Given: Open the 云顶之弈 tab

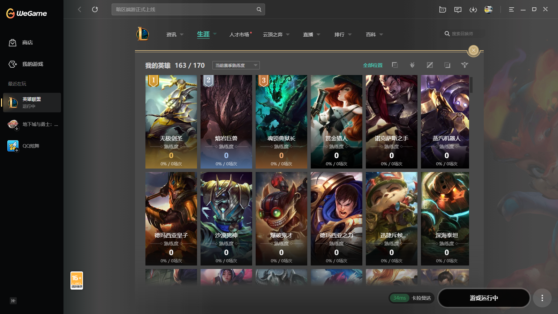Looking at the screenshot, I should 273,35.
